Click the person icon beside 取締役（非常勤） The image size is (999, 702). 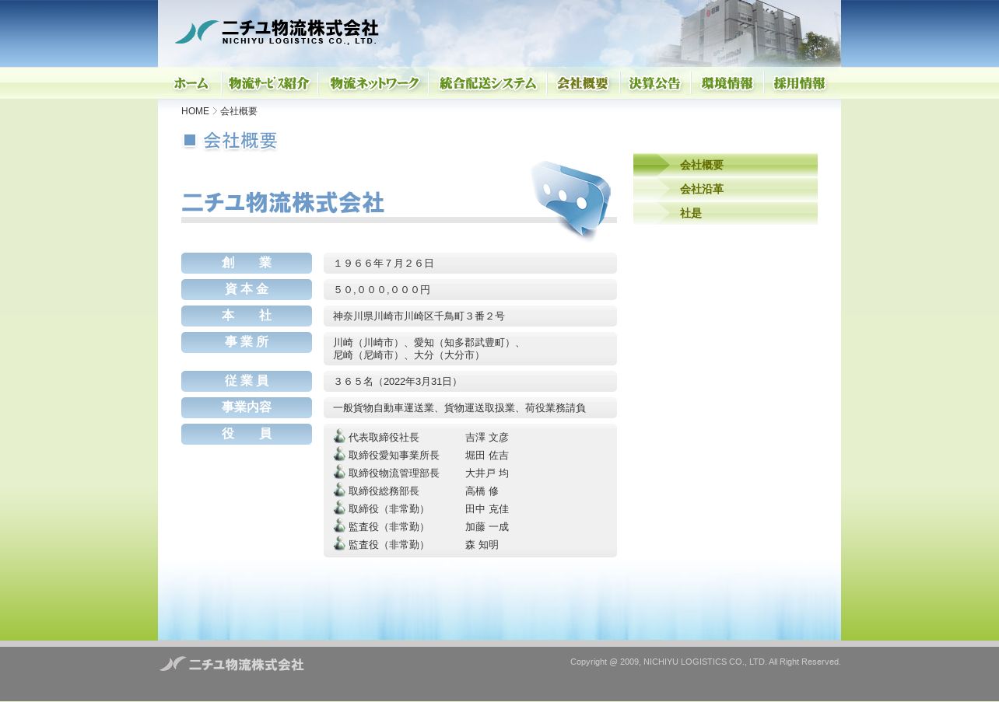coord(339,508)
